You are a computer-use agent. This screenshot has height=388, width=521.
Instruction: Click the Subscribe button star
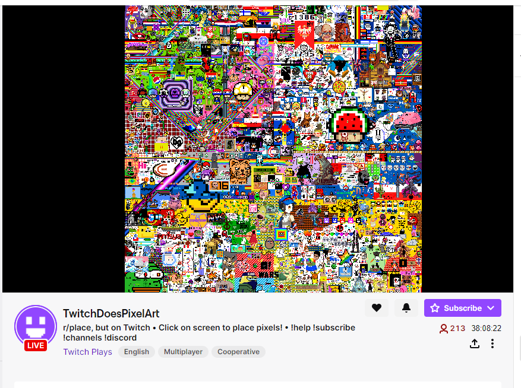click(x=435, y=308)
